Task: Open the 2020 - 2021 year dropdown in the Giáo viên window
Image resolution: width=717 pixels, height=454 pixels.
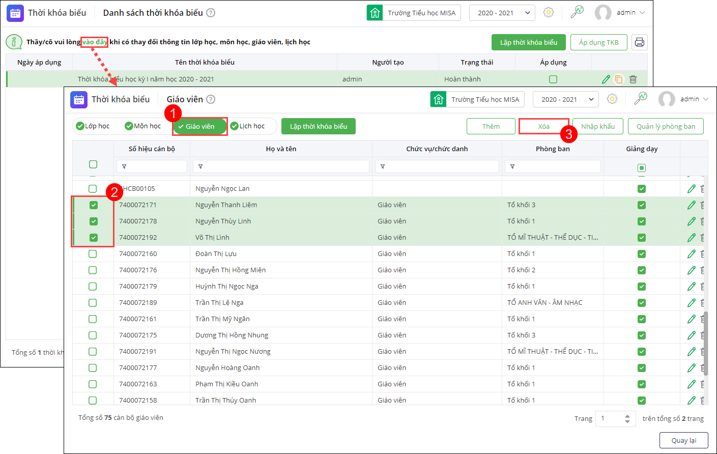Action: point(566,99)
